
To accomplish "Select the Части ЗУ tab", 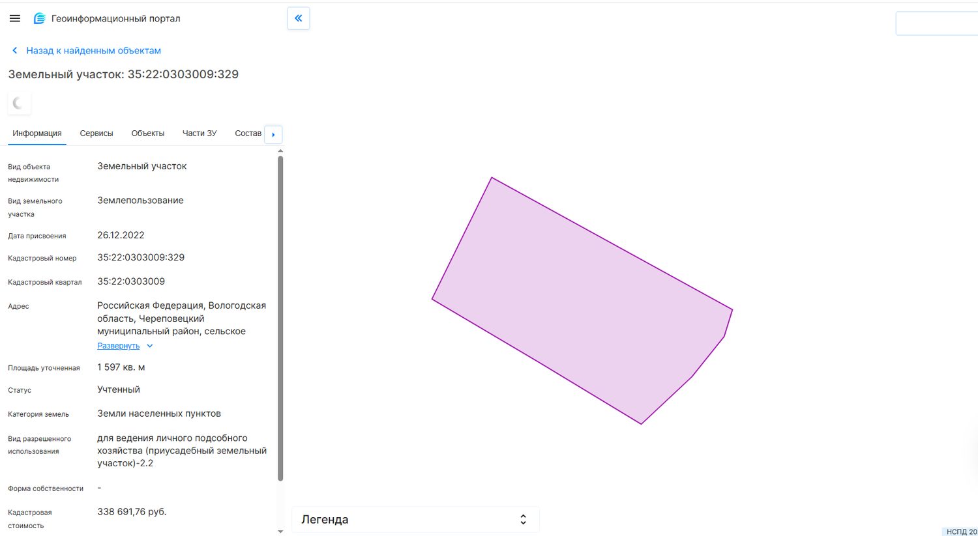I will pos(200,134).
